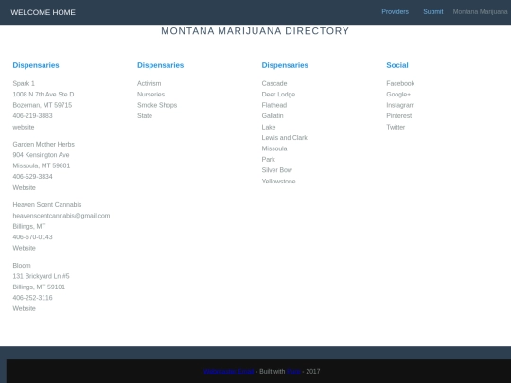Open the Providers menu item
This screenshot has width=511, height=383.
[x=395, y=11]
